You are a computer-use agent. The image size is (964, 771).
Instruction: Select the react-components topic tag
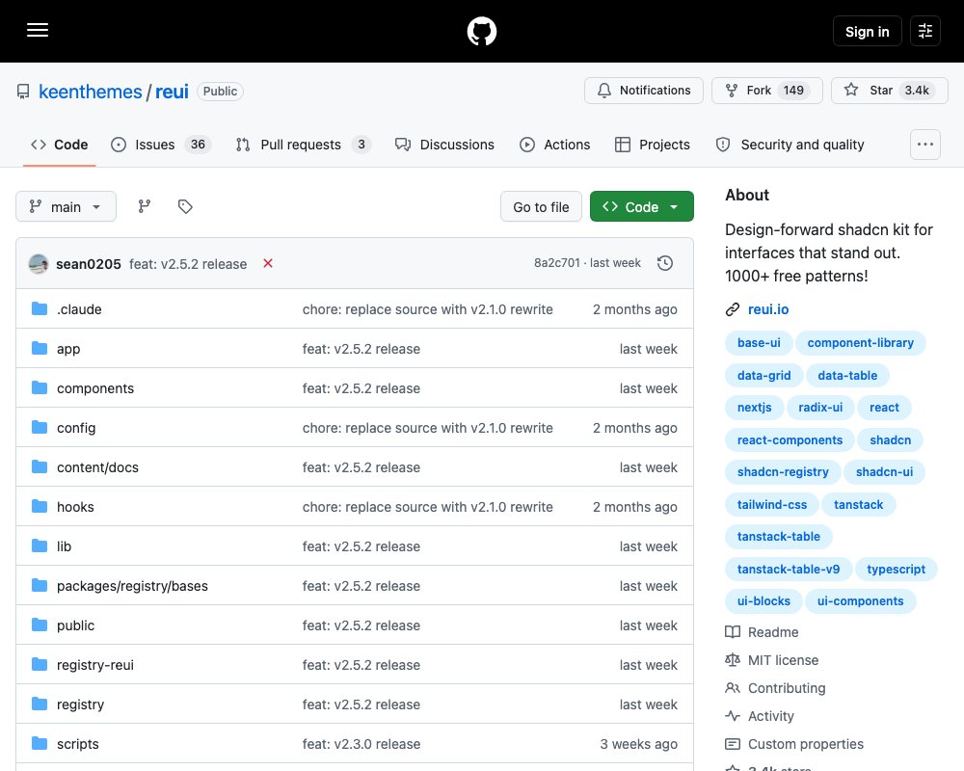click(x=790, y=439)
